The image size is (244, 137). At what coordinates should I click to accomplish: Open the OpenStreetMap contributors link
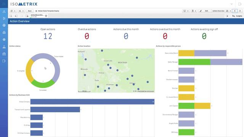[146, 91]
